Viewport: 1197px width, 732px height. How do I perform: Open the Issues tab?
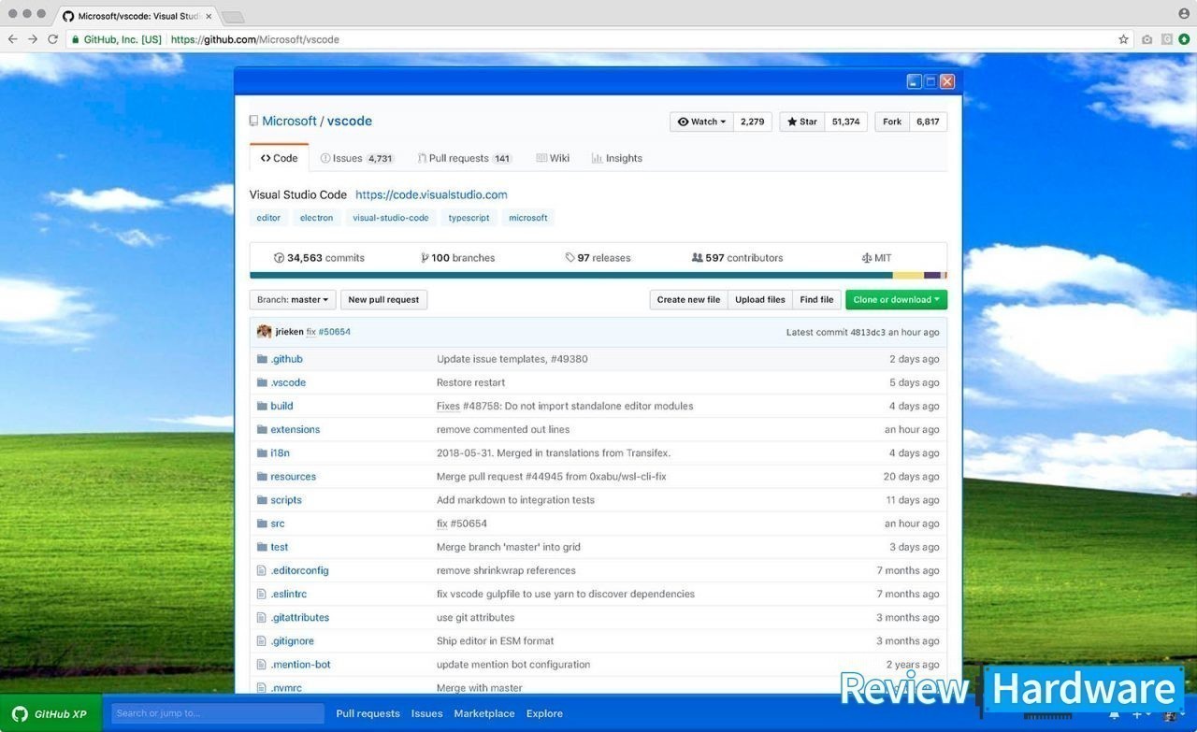[x=357, y=158]
